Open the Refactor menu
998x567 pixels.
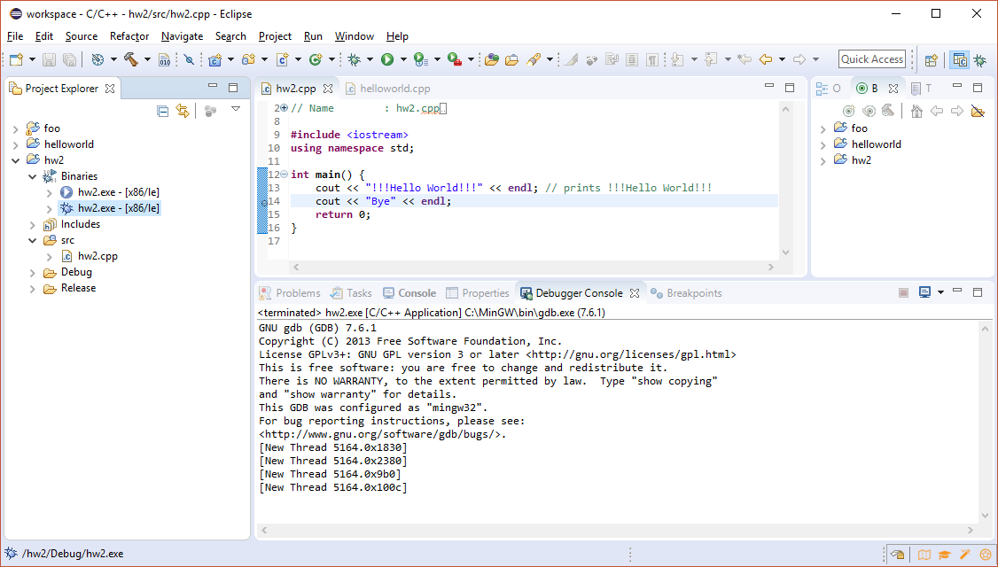(129, 36)
